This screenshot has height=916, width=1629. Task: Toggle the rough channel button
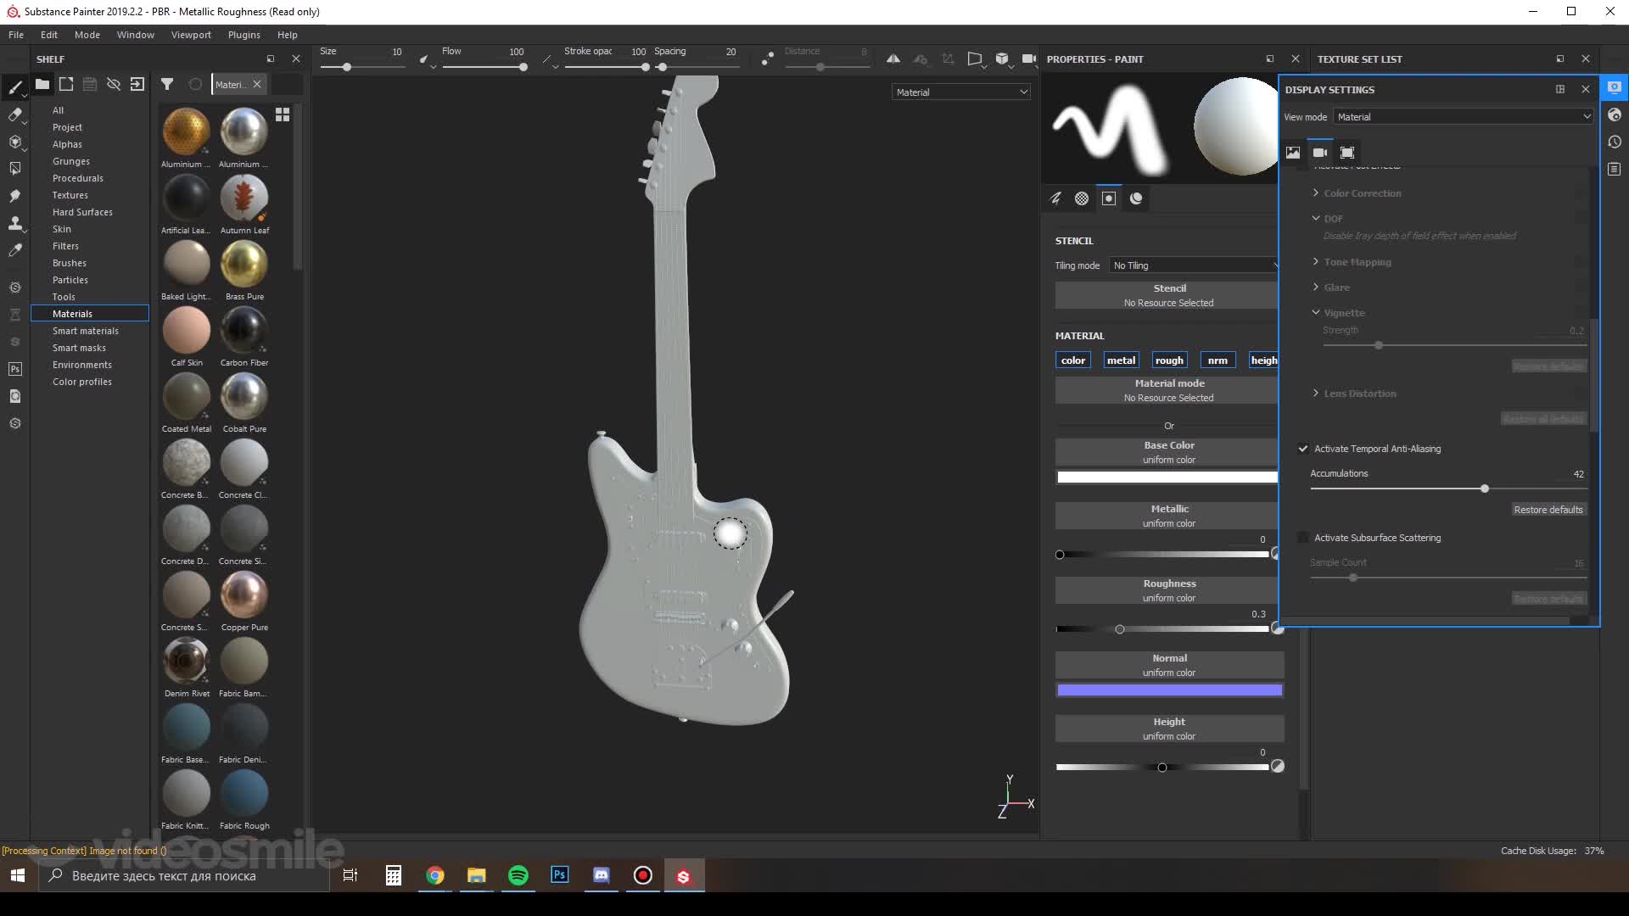[x=1169, y=360]
